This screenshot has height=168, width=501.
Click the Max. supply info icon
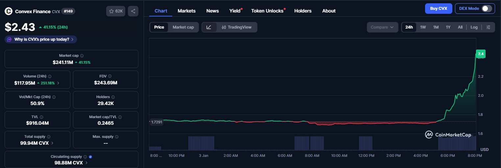click(117, 136)
